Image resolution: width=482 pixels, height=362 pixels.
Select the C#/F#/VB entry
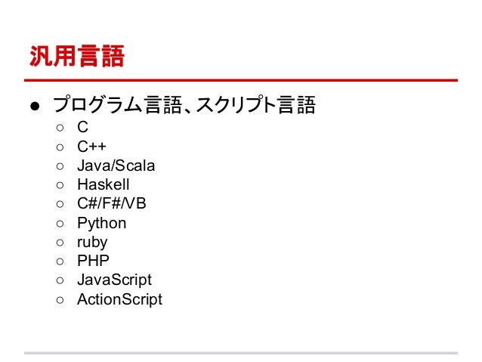coord(112,203)
